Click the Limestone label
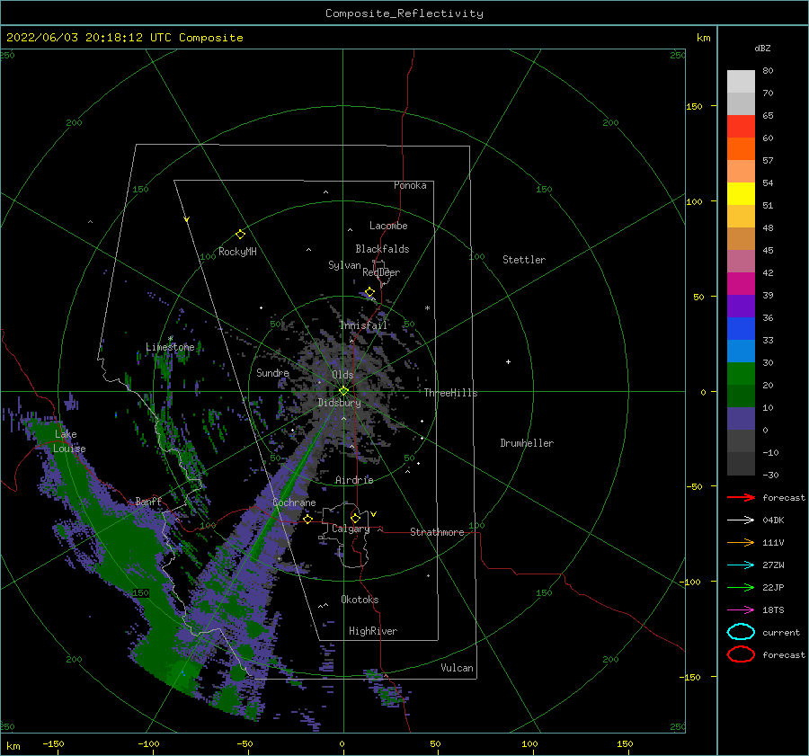 [x=170, y=347]
